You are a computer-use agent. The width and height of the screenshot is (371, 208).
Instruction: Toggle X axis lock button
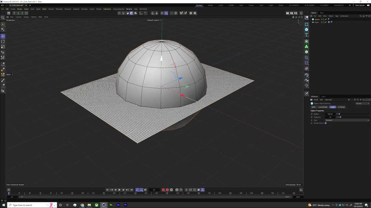(14, 13)
